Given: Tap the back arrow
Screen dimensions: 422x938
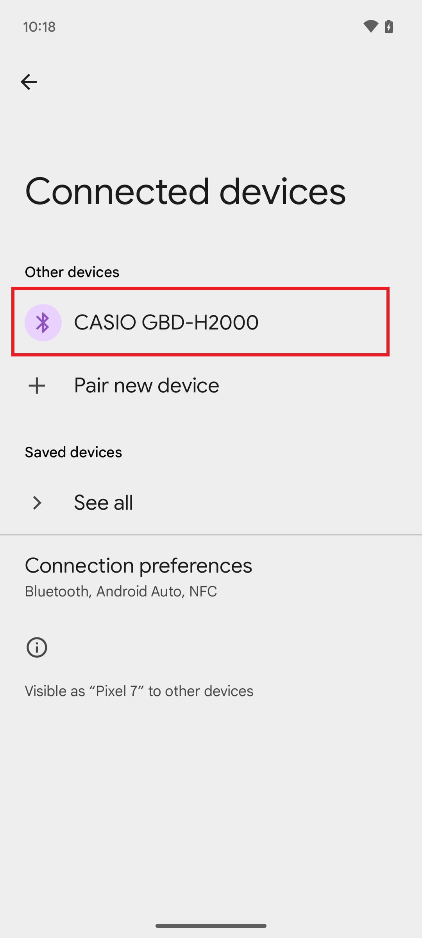Looking at the screenshot, I should coord(29,82).
